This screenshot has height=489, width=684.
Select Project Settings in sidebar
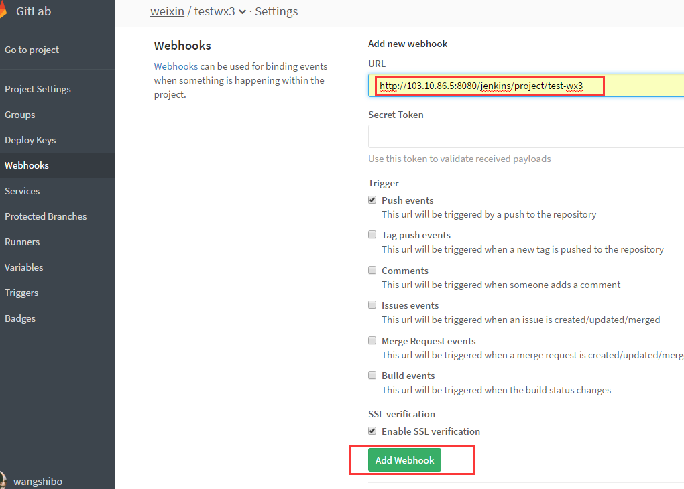38,89
